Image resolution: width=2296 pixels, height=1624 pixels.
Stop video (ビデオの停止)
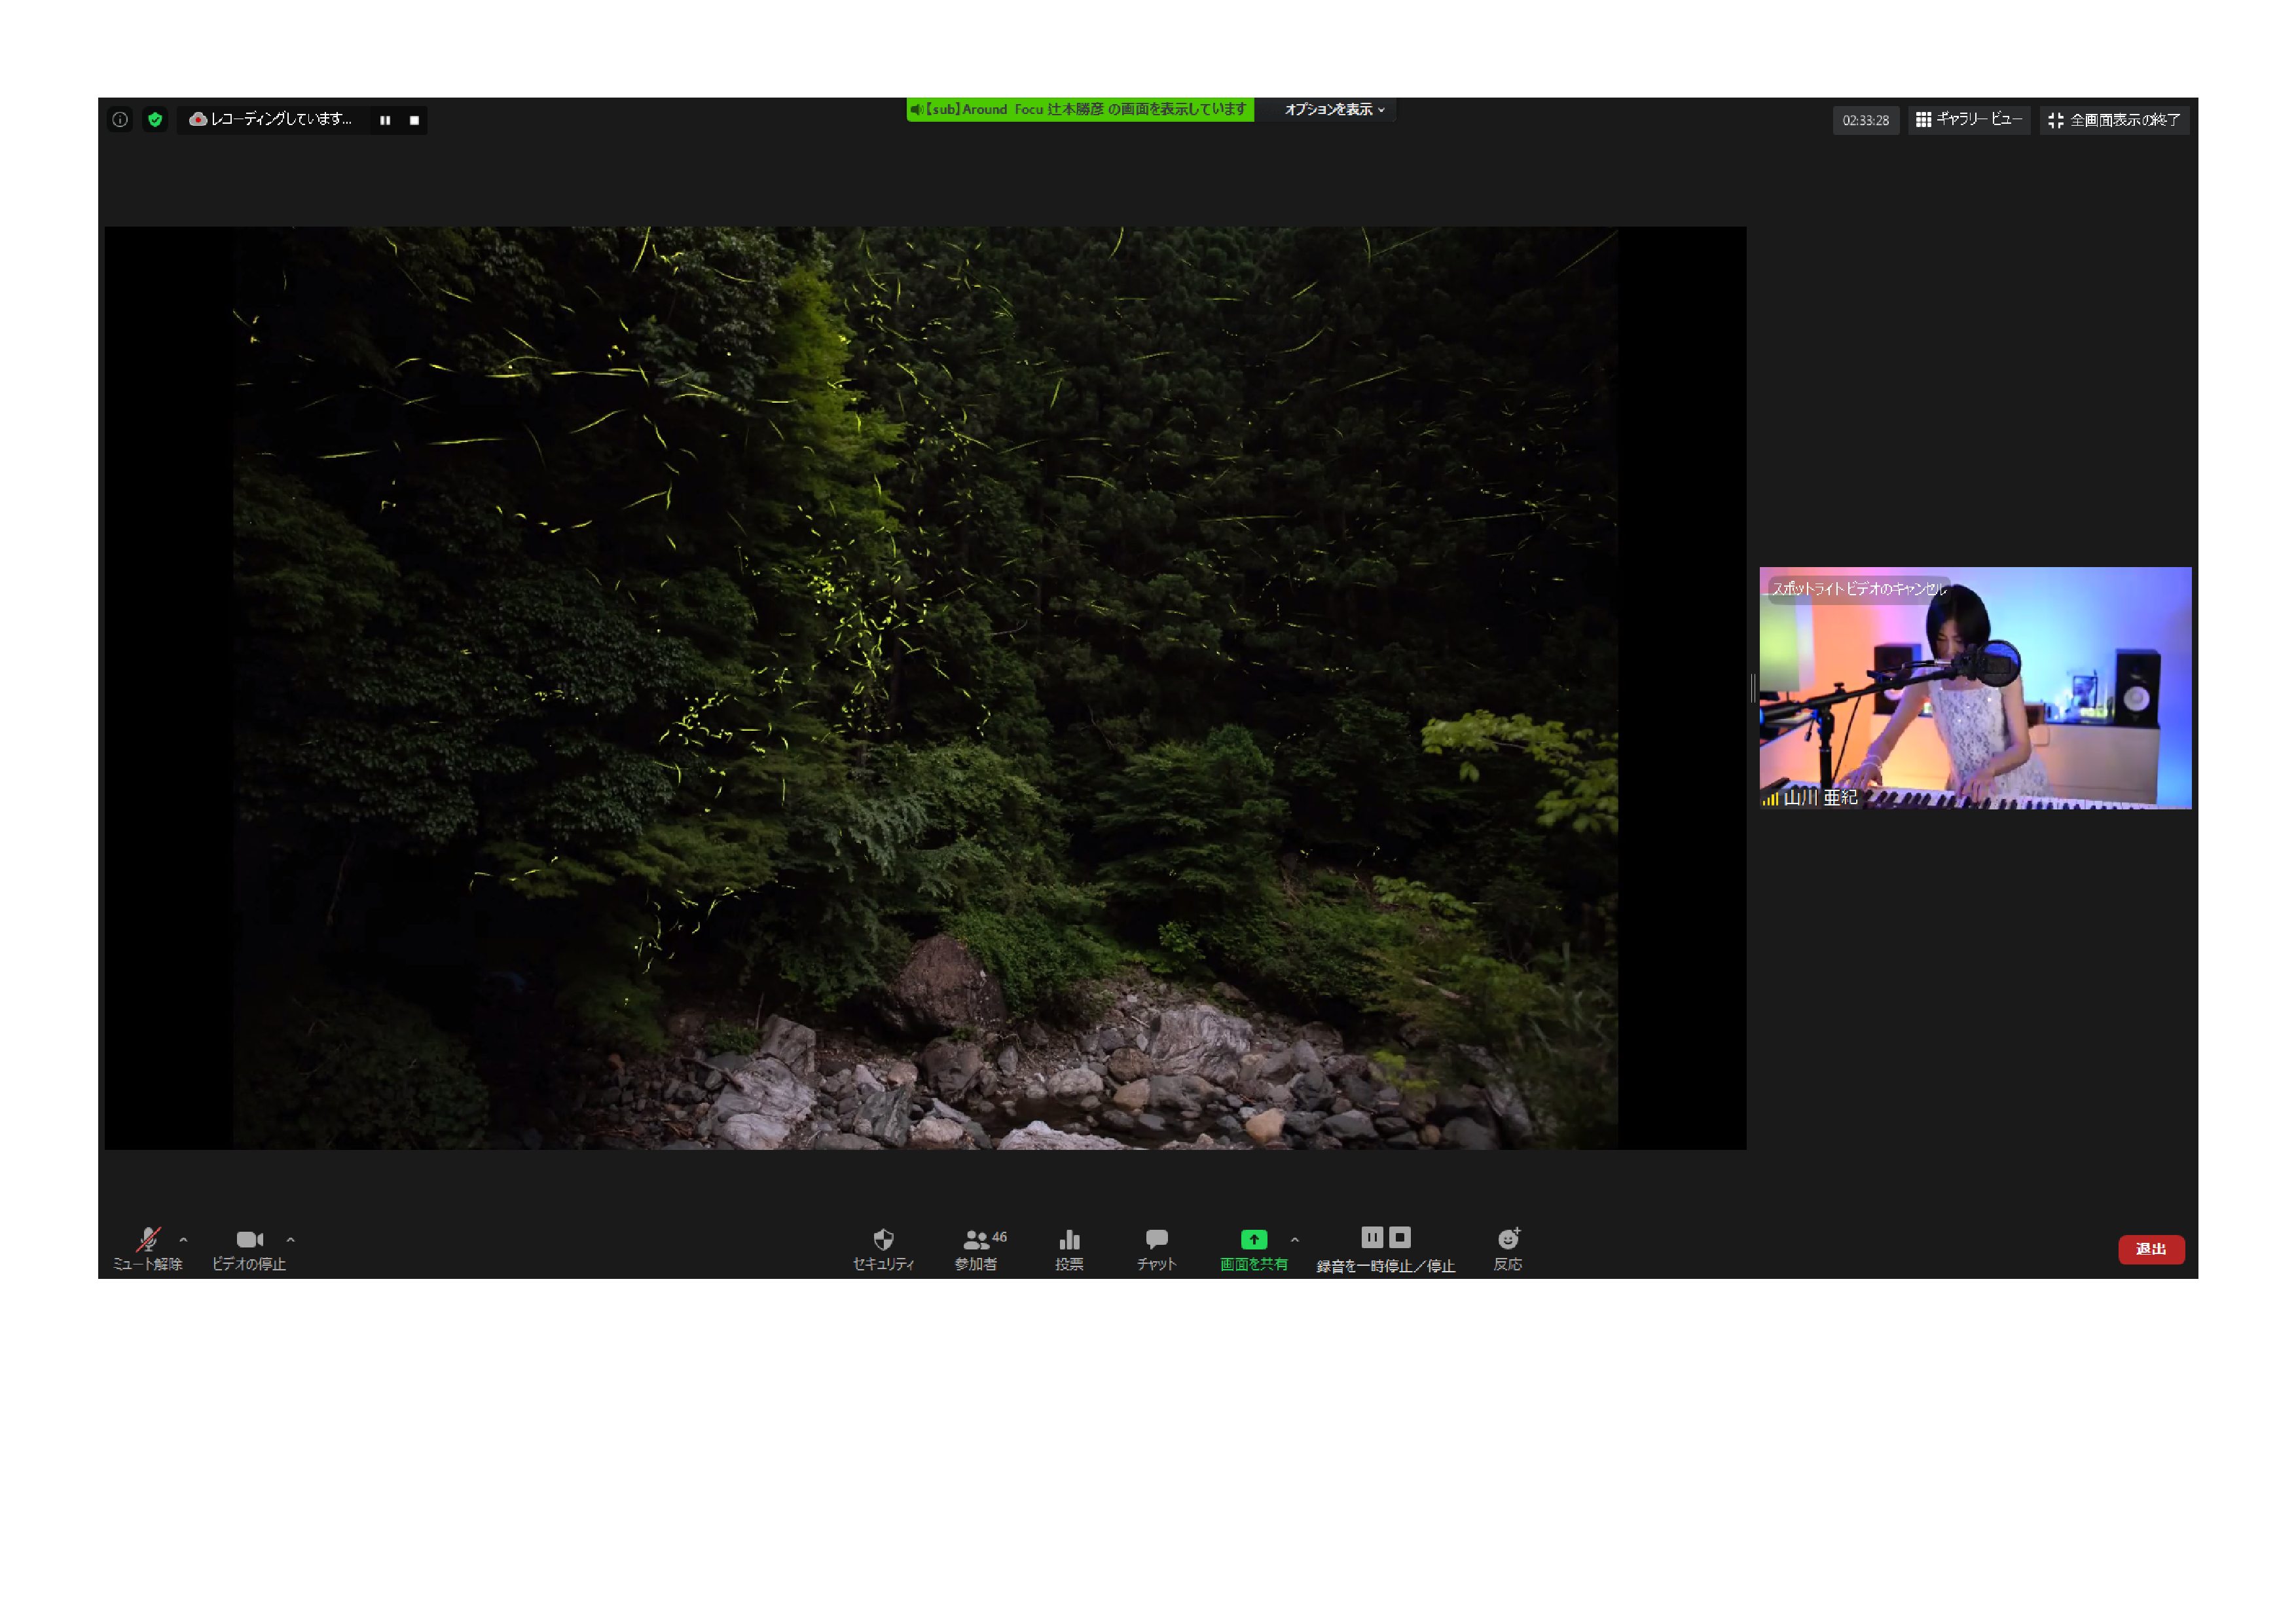pyautogui.click(x=249, y=1249)
